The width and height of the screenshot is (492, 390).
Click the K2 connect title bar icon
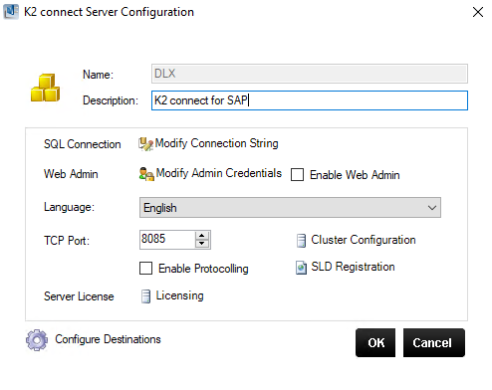tap(11, 12)
